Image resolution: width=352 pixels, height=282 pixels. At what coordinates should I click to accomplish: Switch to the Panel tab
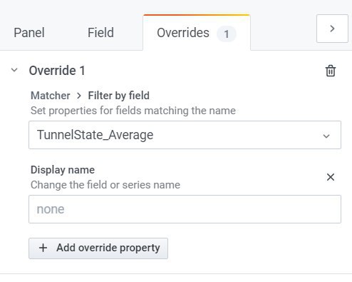point(29,33)
